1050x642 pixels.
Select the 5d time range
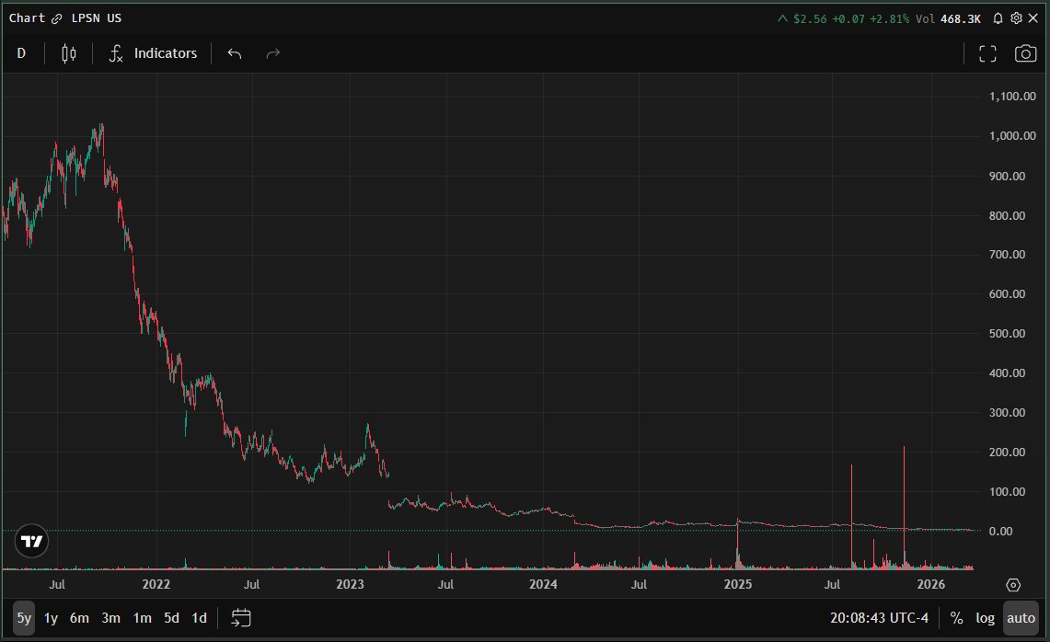coord(171,618)
